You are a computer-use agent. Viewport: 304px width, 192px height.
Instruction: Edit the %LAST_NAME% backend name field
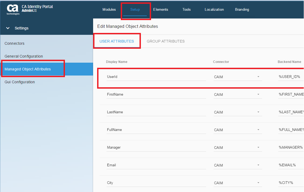pos(291,112)
